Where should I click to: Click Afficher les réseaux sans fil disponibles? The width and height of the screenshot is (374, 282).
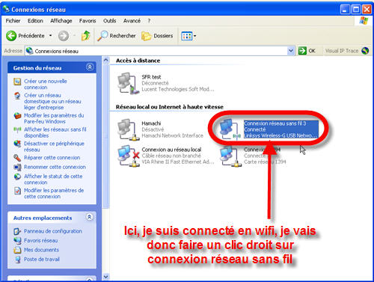click(55, 132)
